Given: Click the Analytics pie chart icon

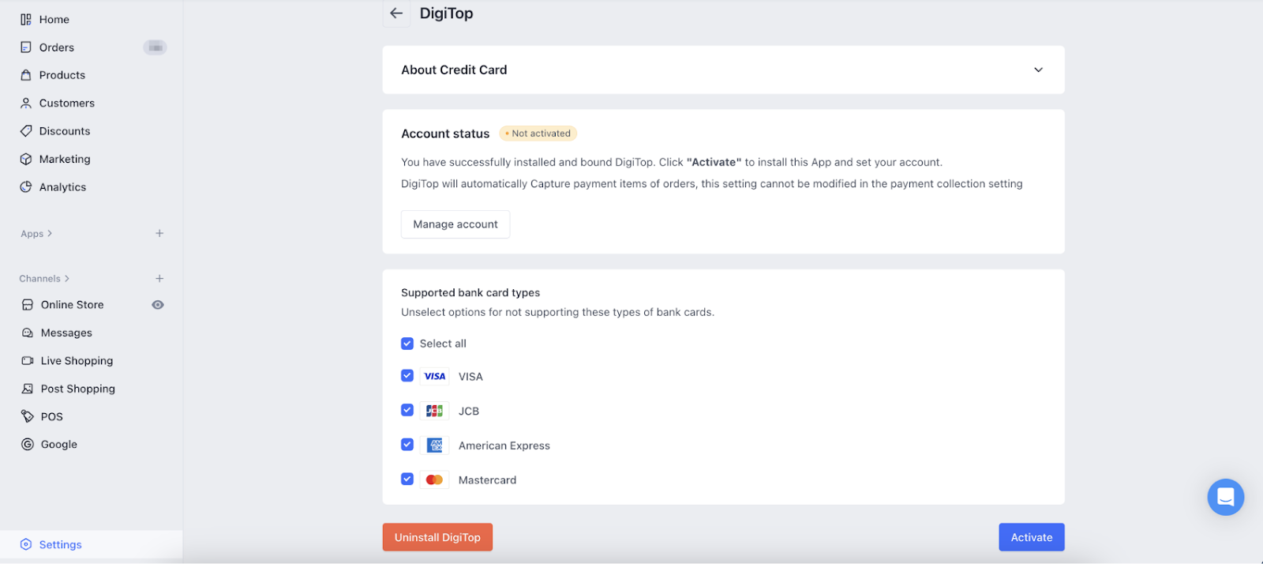Looking at the screenshot, I should (26, 187).
